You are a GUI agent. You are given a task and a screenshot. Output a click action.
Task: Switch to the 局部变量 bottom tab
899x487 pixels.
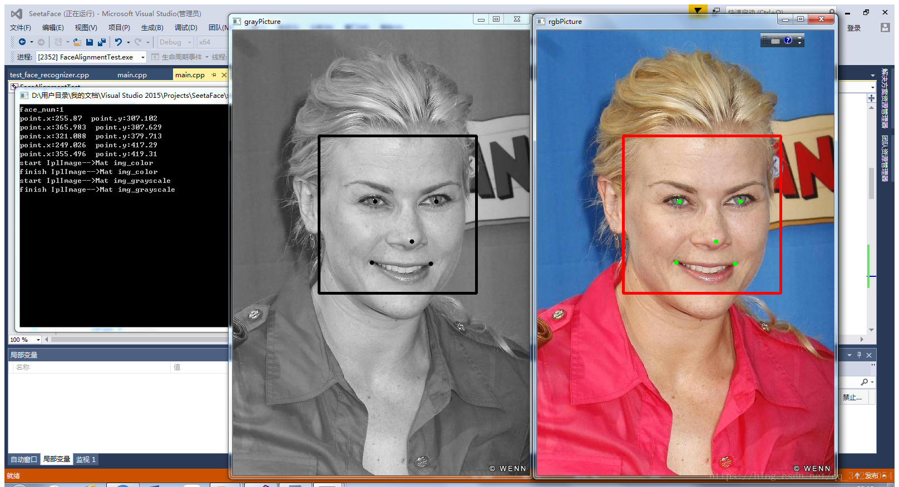click(x=57, y=459)
